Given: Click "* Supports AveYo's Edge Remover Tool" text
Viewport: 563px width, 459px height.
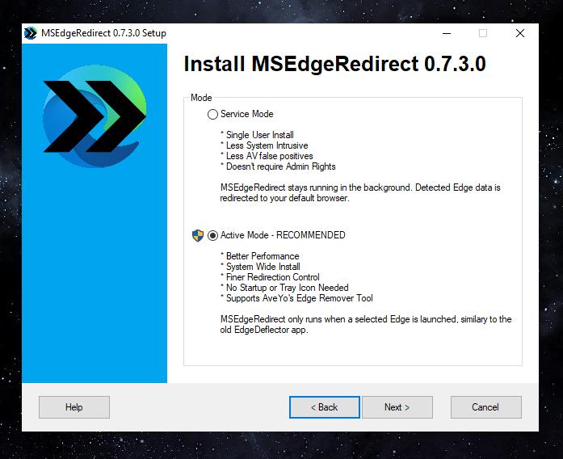Looking at the screenshot, I should (x=296, y=298).
